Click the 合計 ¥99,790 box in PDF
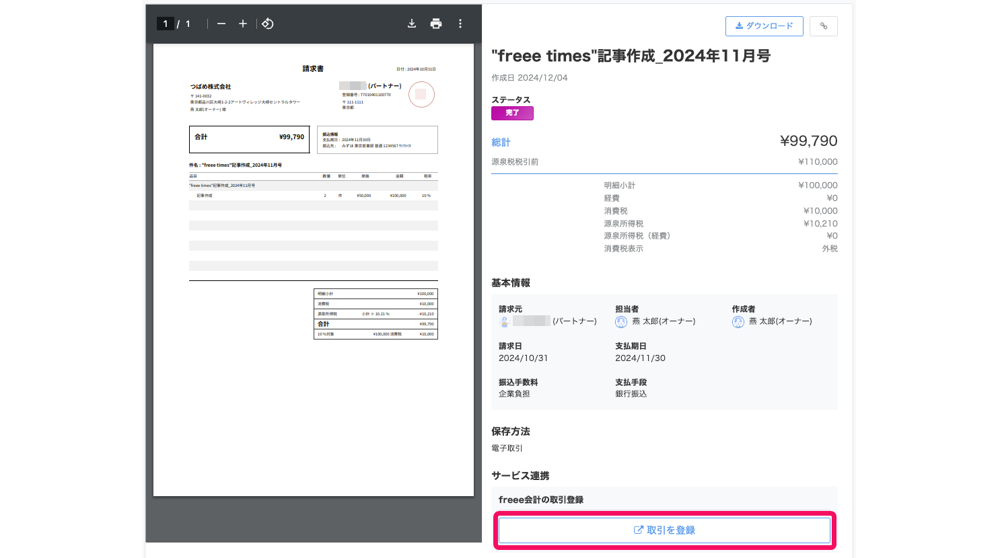This screenshot has height=558, width=998. 249,139
